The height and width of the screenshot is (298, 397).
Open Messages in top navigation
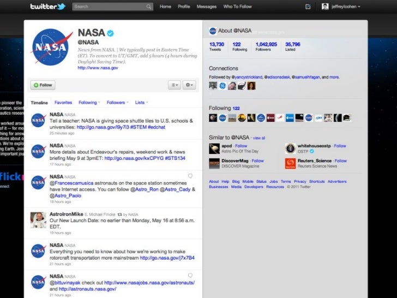click(x=207, y=7)
